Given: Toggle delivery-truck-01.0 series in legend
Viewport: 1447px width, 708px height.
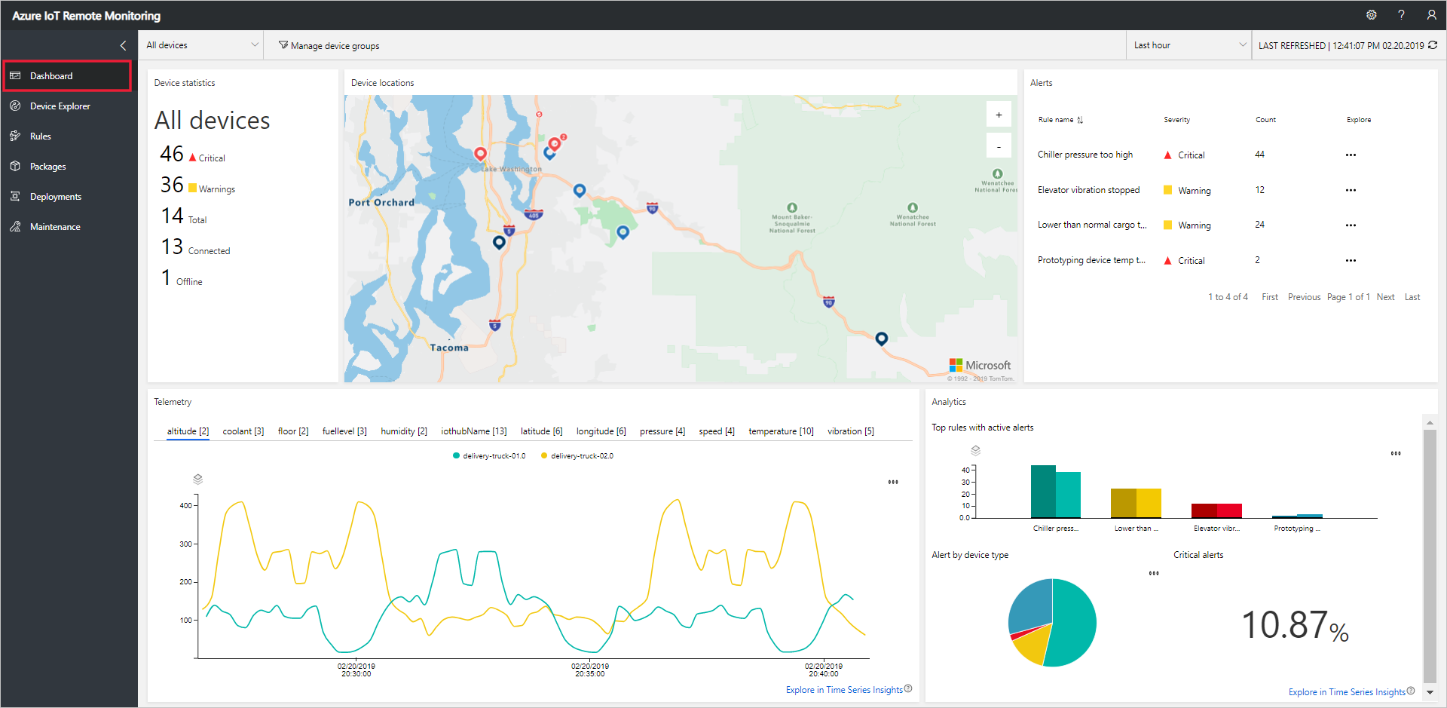Looking at the screenshot, I should coord(489,455).
